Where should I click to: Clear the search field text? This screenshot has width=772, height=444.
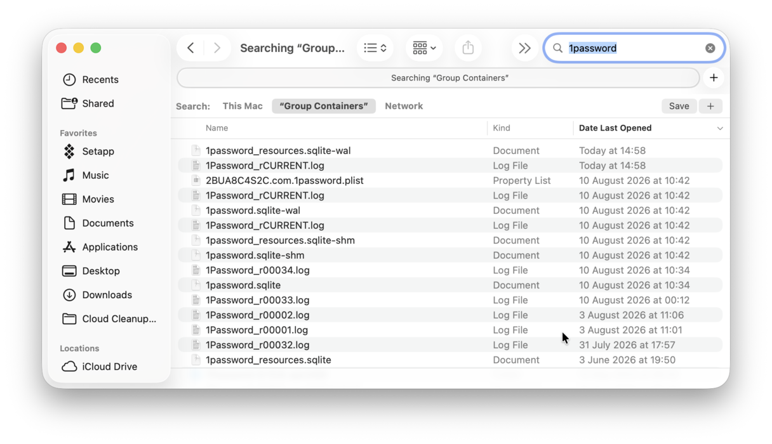pyautogui.click(x=710, y=48)
